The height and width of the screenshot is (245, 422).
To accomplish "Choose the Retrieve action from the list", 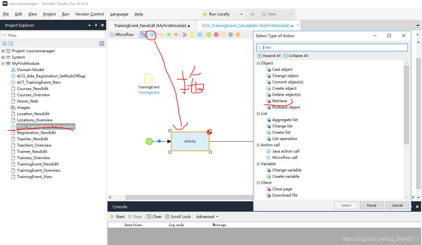I will click(280, 101).
